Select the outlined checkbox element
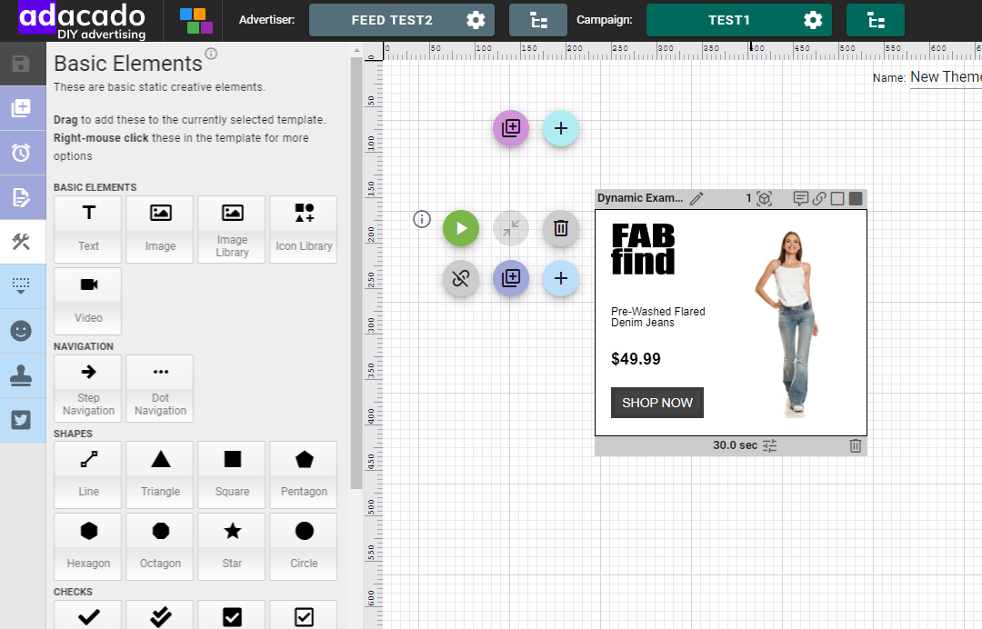This screenshot has width=982, height=629. click(304, 615)
